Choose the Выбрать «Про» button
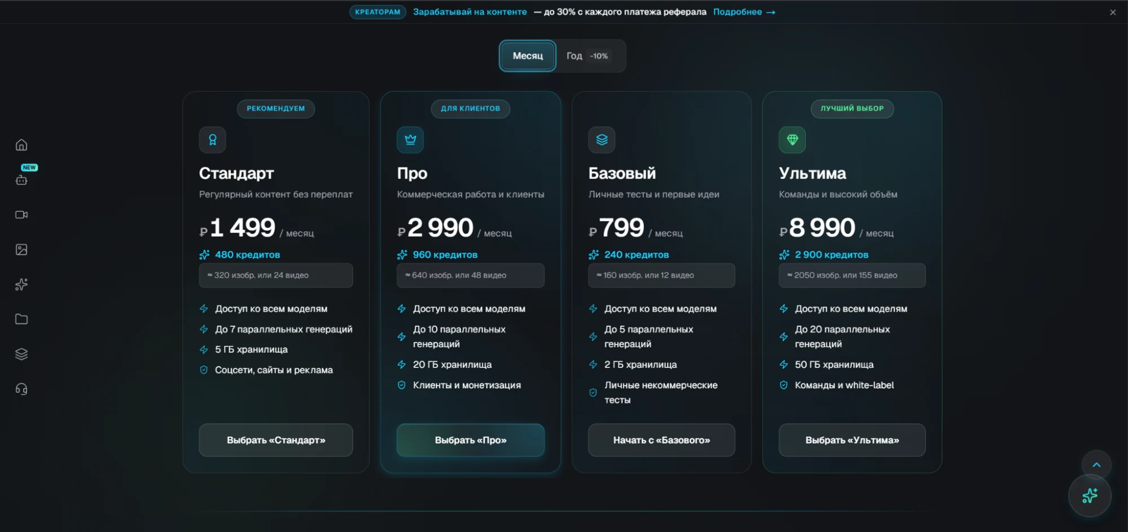The width and height of the screenshot is (1128, 532). [471, 440]
